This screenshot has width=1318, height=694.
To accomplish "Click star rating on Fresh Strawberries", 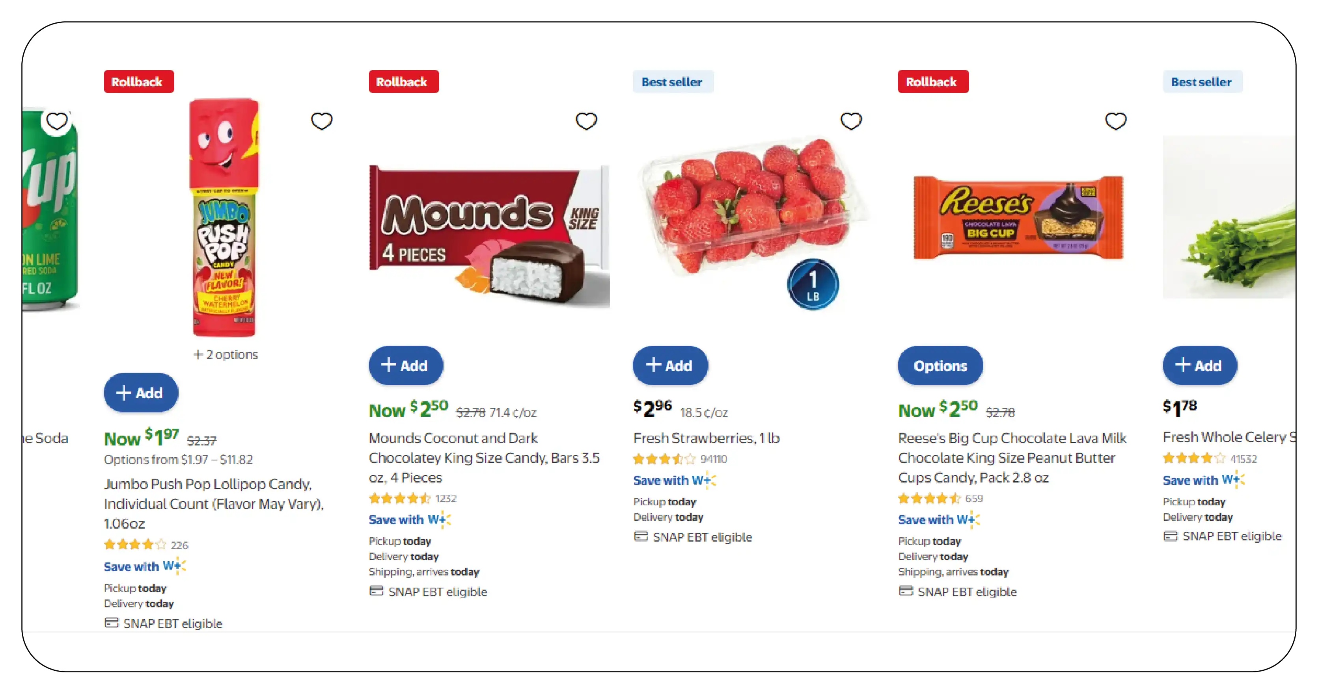I will click(x=664, y=459).
